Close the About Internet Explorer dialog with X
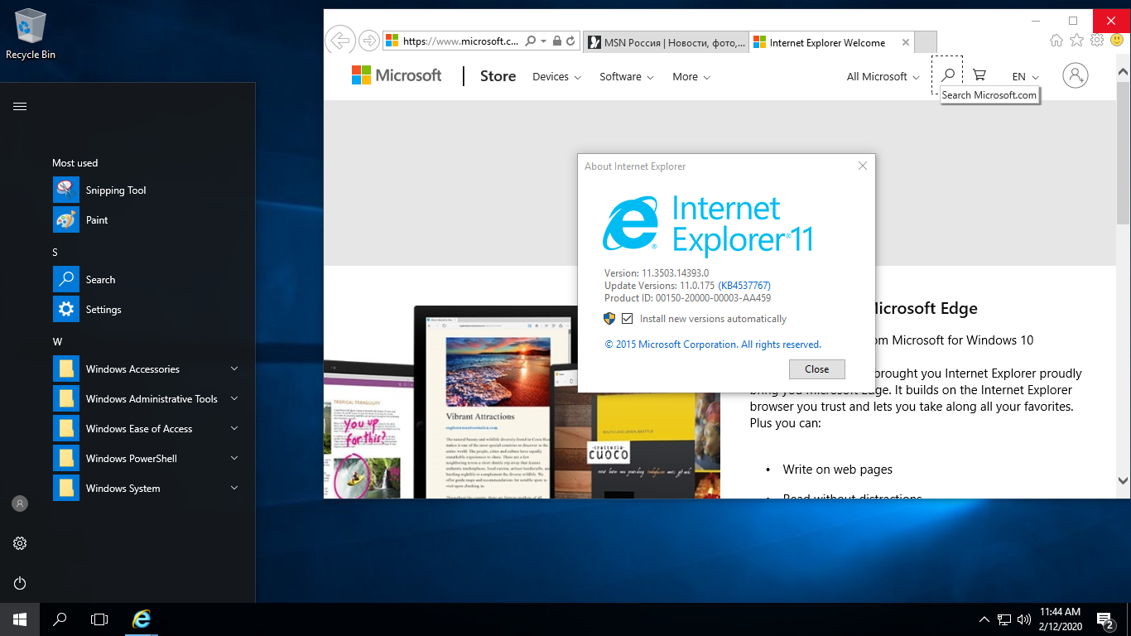The image size is (1131, 636). 862,166
